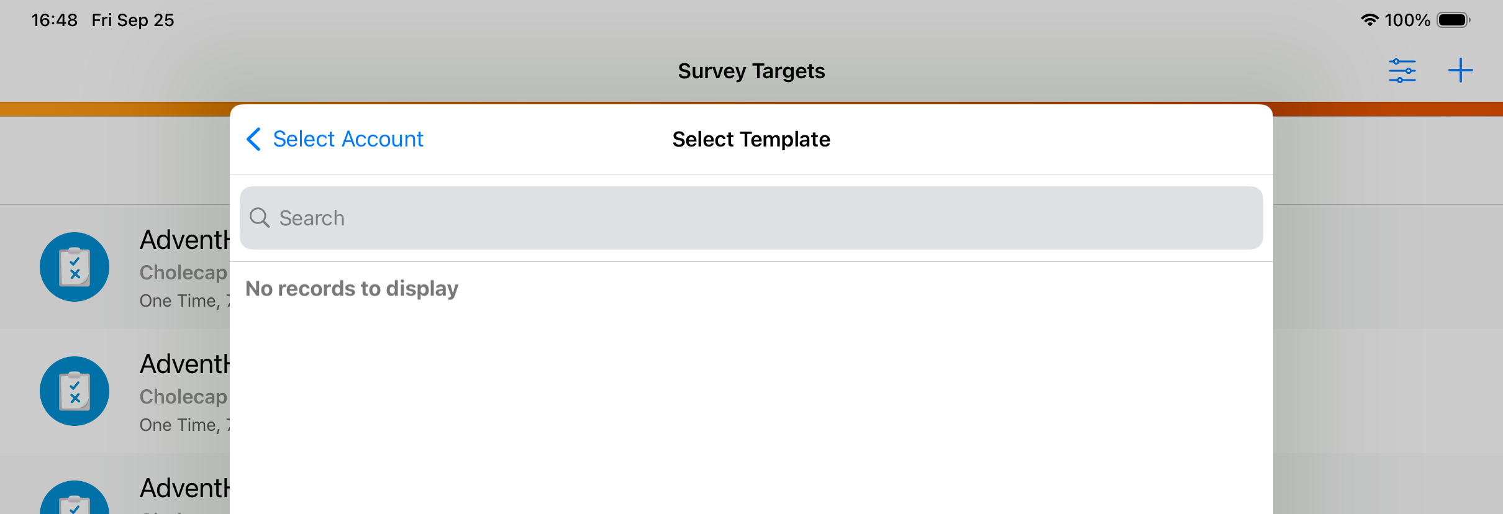Tap the first Cholecap subtitle text
Viewport: 1503px width, 514px height.
click(x=184, y=273)
